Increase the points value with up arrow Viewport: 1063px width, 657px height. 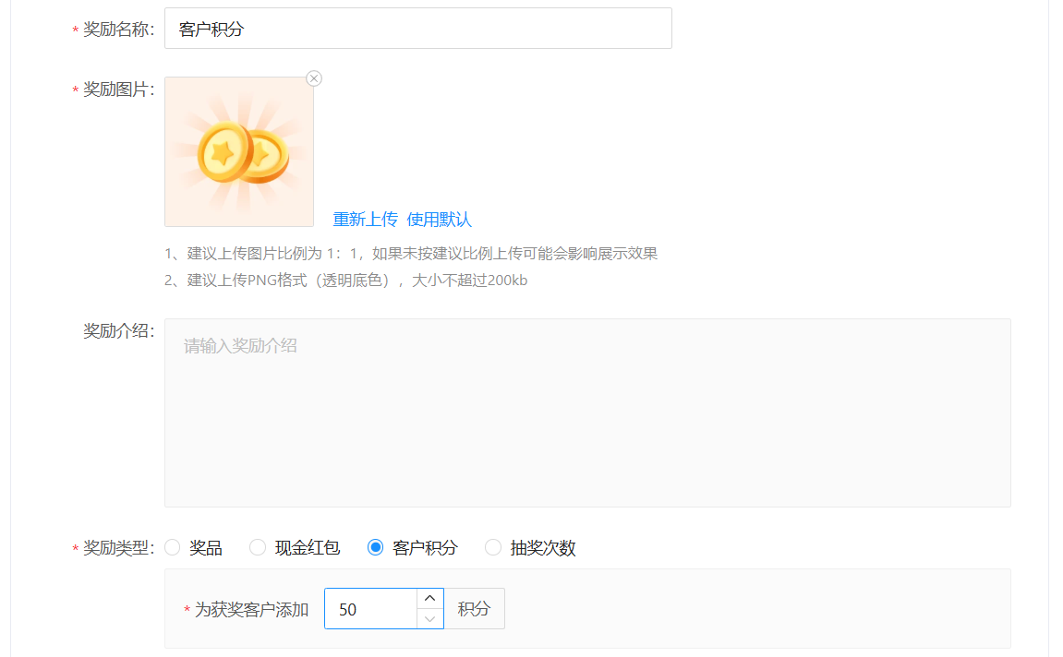(x=429, y=599)
